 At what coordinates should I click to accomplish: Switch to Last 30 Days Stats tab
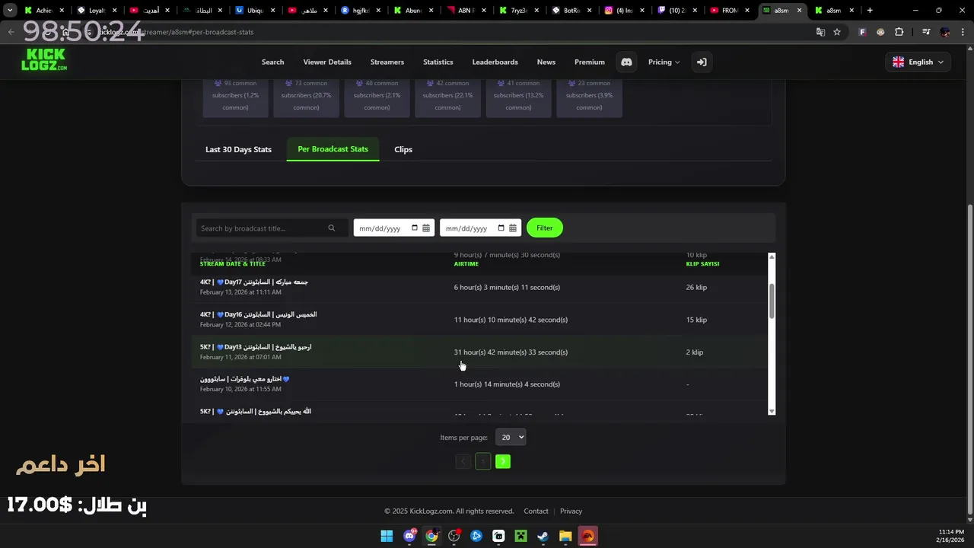pos(238,149)
